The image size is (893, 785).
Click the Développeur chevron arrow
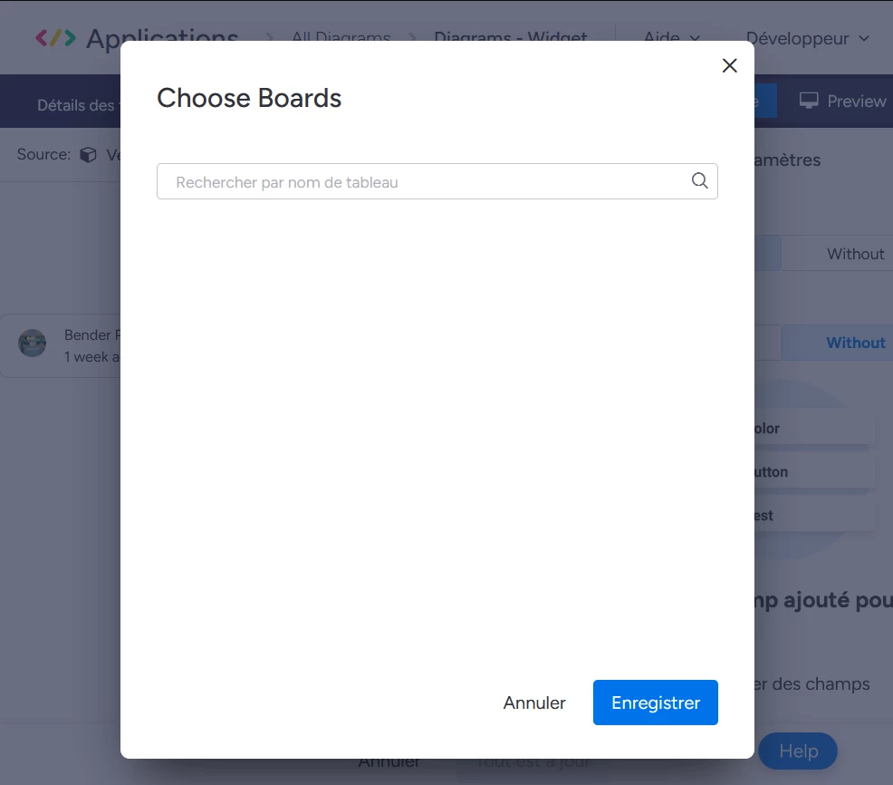click(x=864, y=38)
